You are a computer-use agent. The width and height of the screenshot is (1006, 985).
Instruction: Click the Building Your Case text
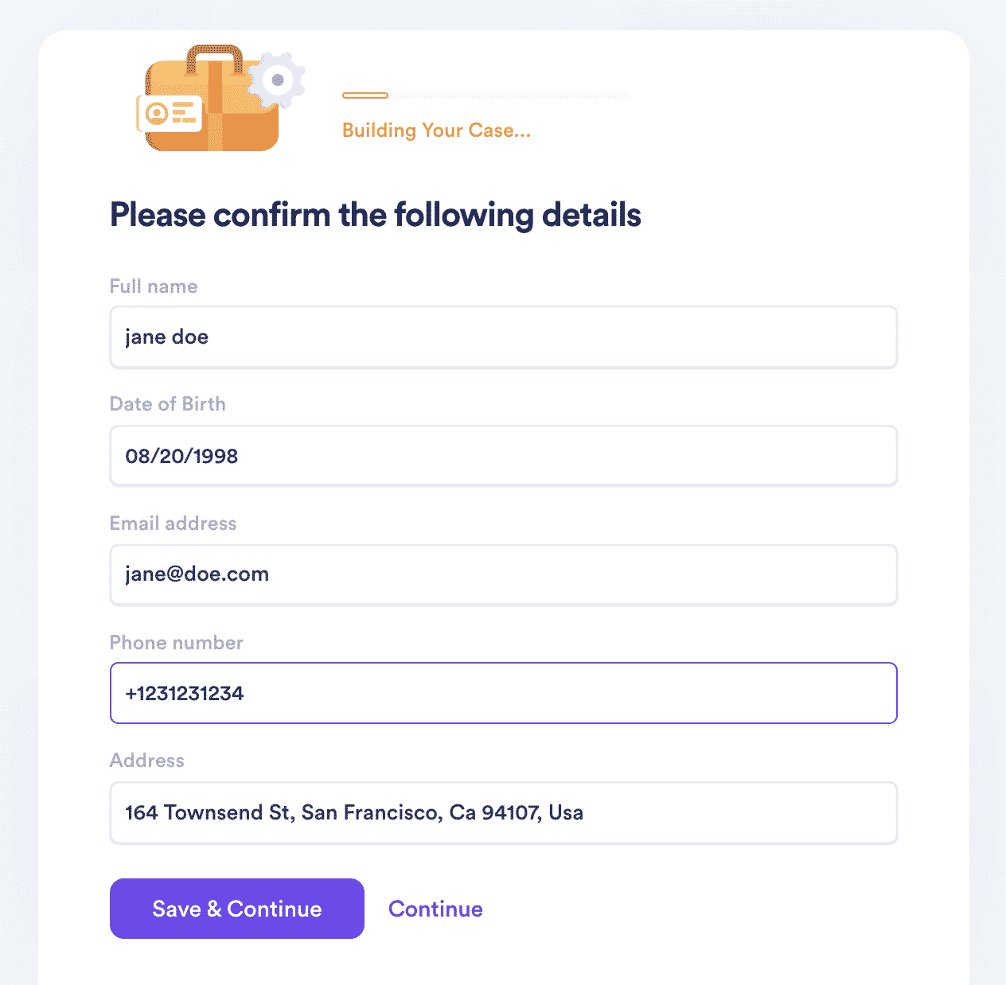tap(436, 130)
